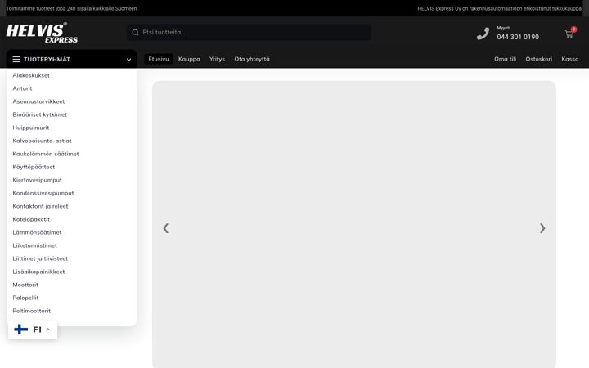
Task: Open Yritys in the navigation bar
Action: (217, 59)
